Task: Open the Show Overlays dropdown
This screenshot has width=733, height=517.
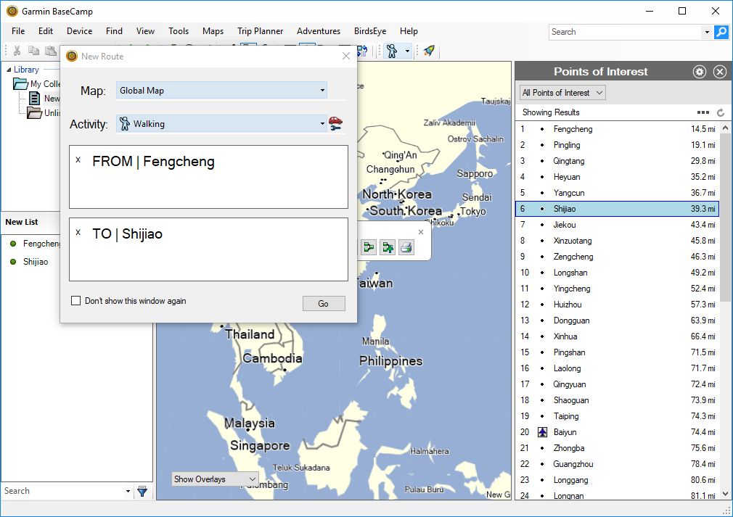Action: pos(215,479)
